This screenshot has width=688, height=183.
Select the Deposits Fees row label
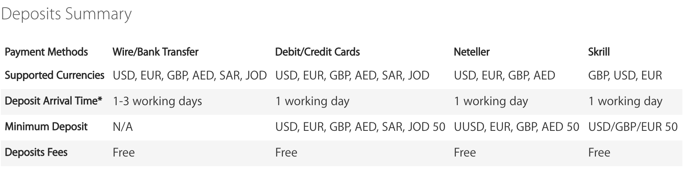tap(36, 152)
